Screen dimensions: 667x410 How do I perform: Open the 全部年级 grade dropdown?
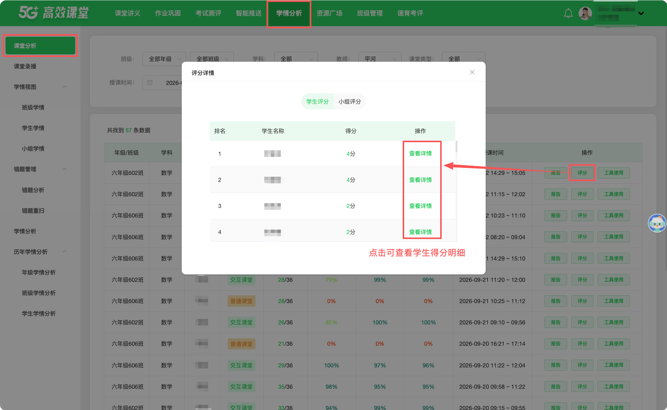coord(164,59)
